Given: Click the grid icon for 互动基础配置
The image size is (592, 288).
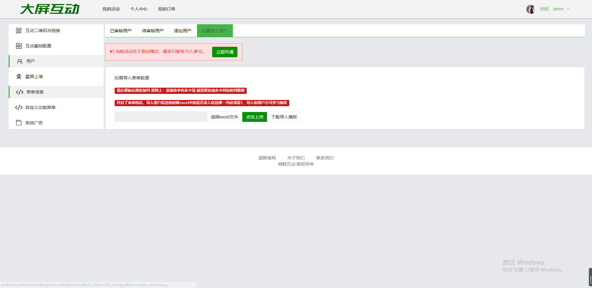Looking at the screenshot, I should (x=19, y=46).
